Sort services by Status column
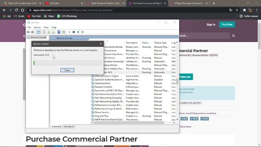Image resolution: width=261 pixels, height=147 pixels. point(145,42)
